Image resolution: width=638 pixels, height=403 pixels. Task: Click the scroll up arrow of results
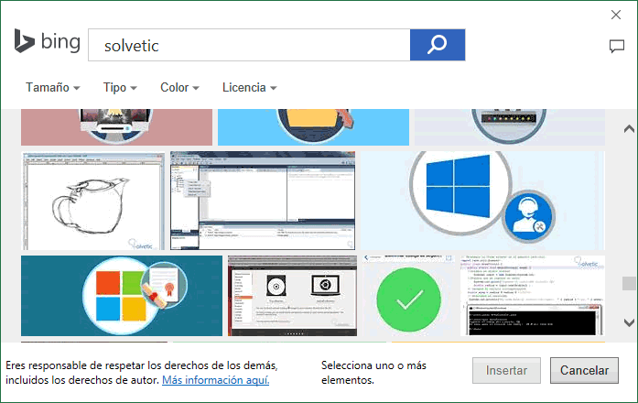629,129
